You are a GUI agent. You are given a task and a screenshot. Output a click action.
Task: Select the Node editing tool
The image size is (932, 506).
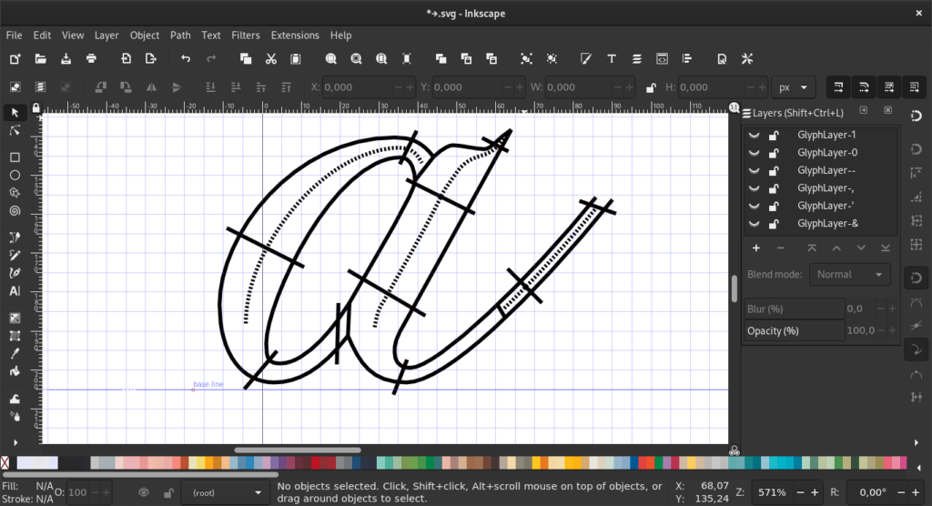15,131
